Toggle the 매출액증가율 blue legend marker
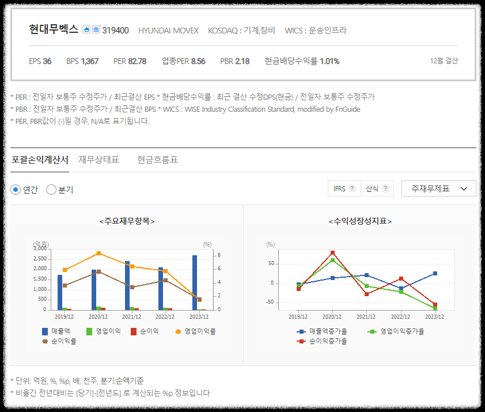This screenshot has width=485, height=412. (301, 331)
